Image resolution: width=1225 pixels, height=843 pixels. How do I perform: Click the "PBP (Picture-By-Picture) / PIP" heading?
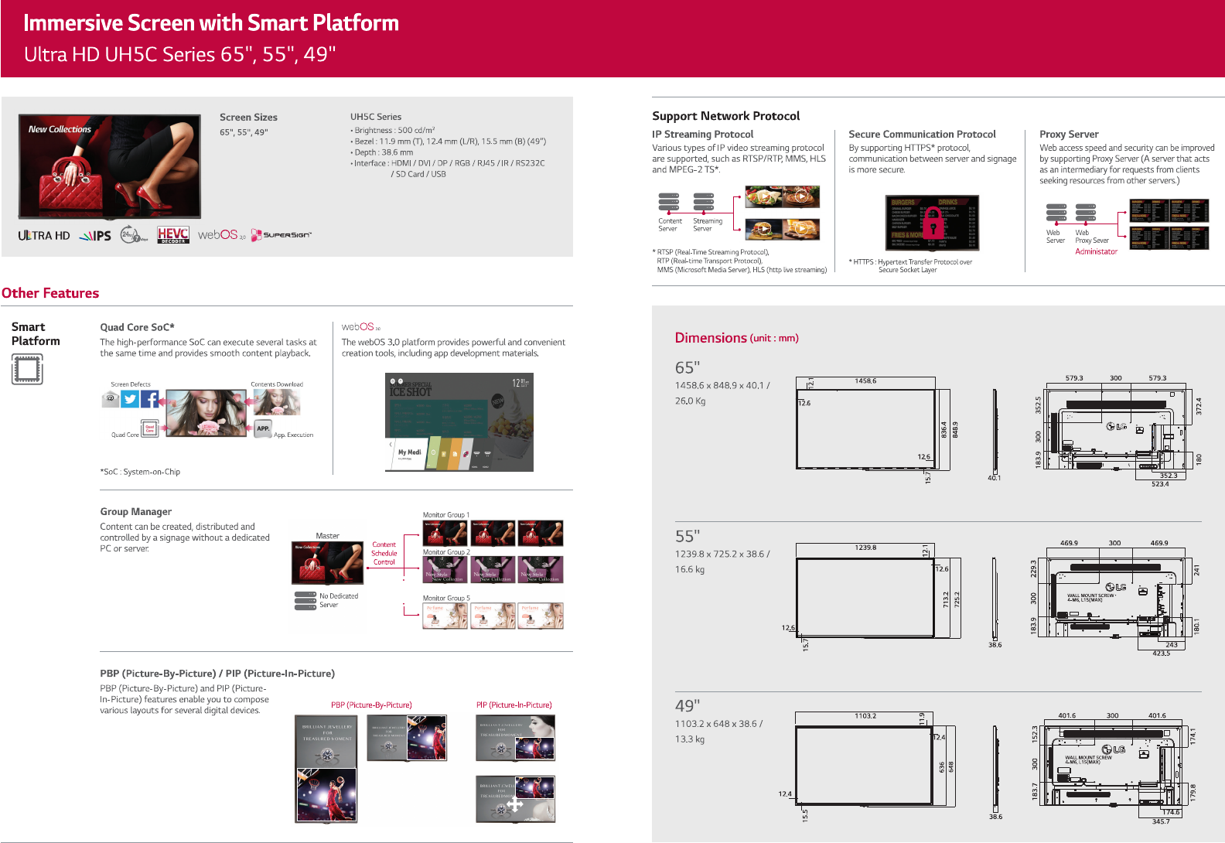[x=217, y=674]
